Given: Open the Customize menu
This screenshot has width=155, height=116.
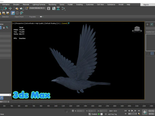Looking at the screenshot, I should click(90, 5).
